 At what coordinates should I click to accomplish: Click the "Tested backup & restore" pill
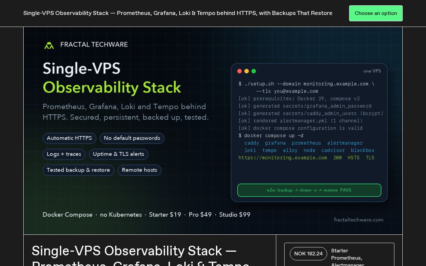click(78, 170)
